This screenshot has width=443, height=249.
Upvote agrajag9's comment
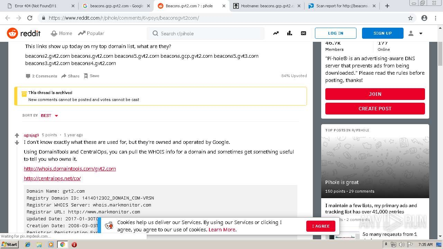coord(17,135)
